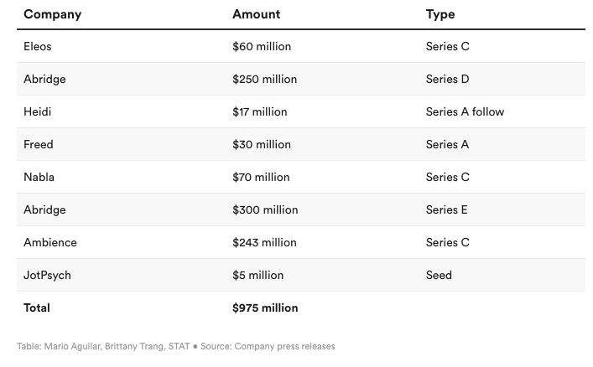Select the Series E type cell

[x=447, y=209]
